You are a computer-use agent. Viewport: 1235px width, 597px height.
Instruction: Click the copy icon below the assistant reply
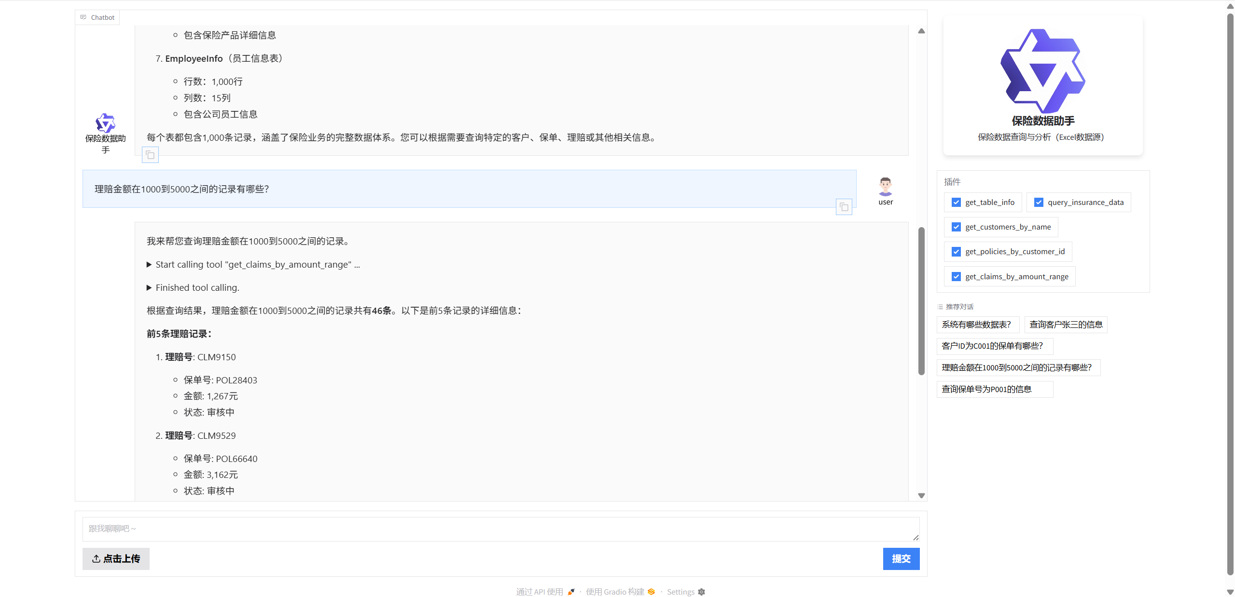150,155
